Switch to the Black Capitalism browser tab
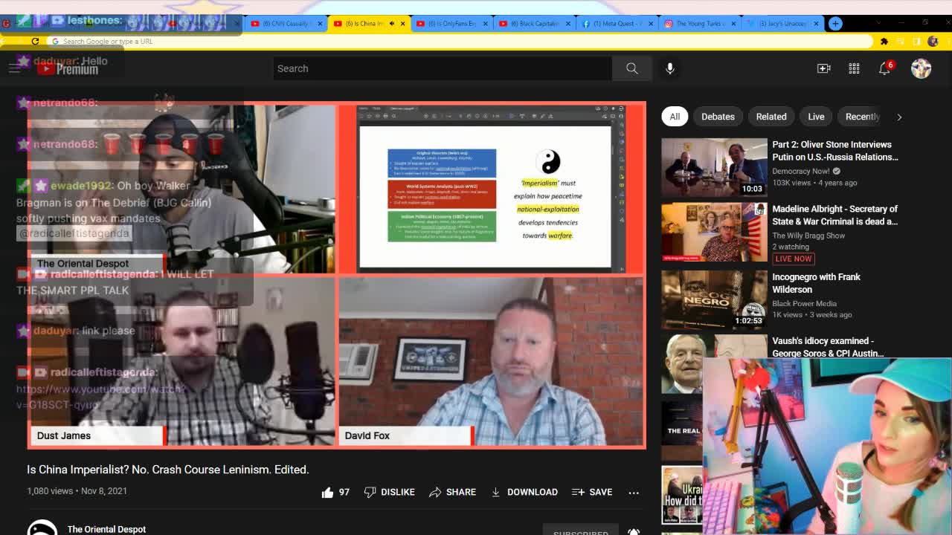This screenshot has height=535, width=952. (x=533, y=23)
